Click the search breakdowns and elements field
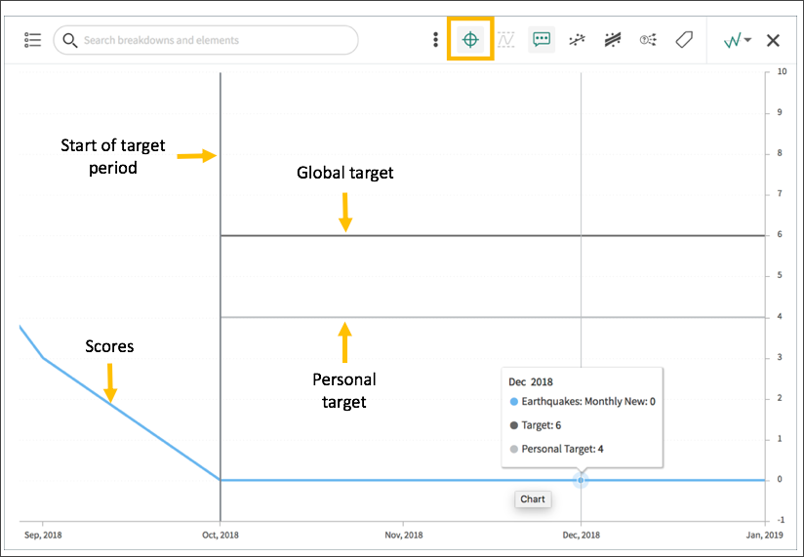The height and width of the screenshot is (557, 804). pos(215,40)
